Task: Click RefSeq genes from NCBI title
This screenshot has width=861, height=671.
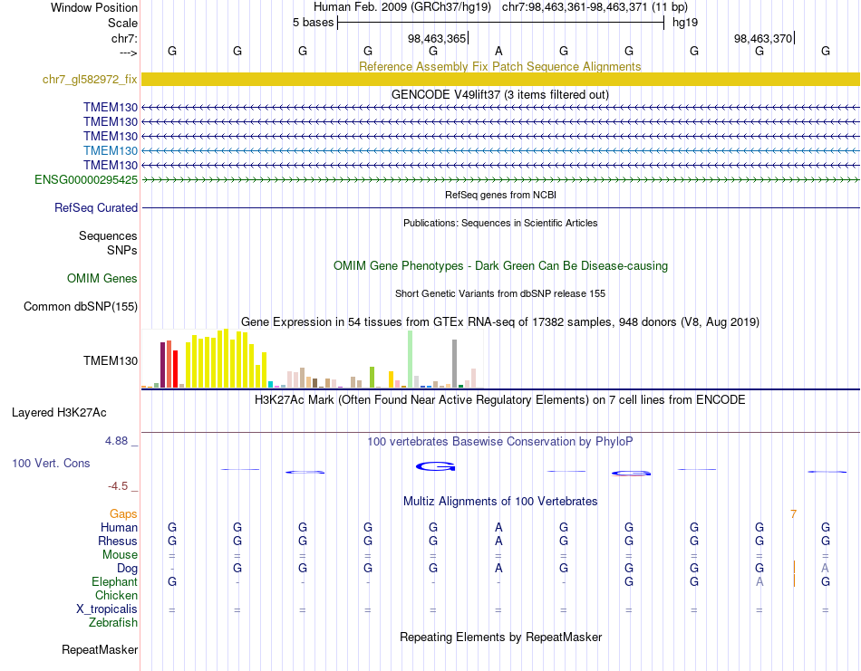Action: pos(500,195)
